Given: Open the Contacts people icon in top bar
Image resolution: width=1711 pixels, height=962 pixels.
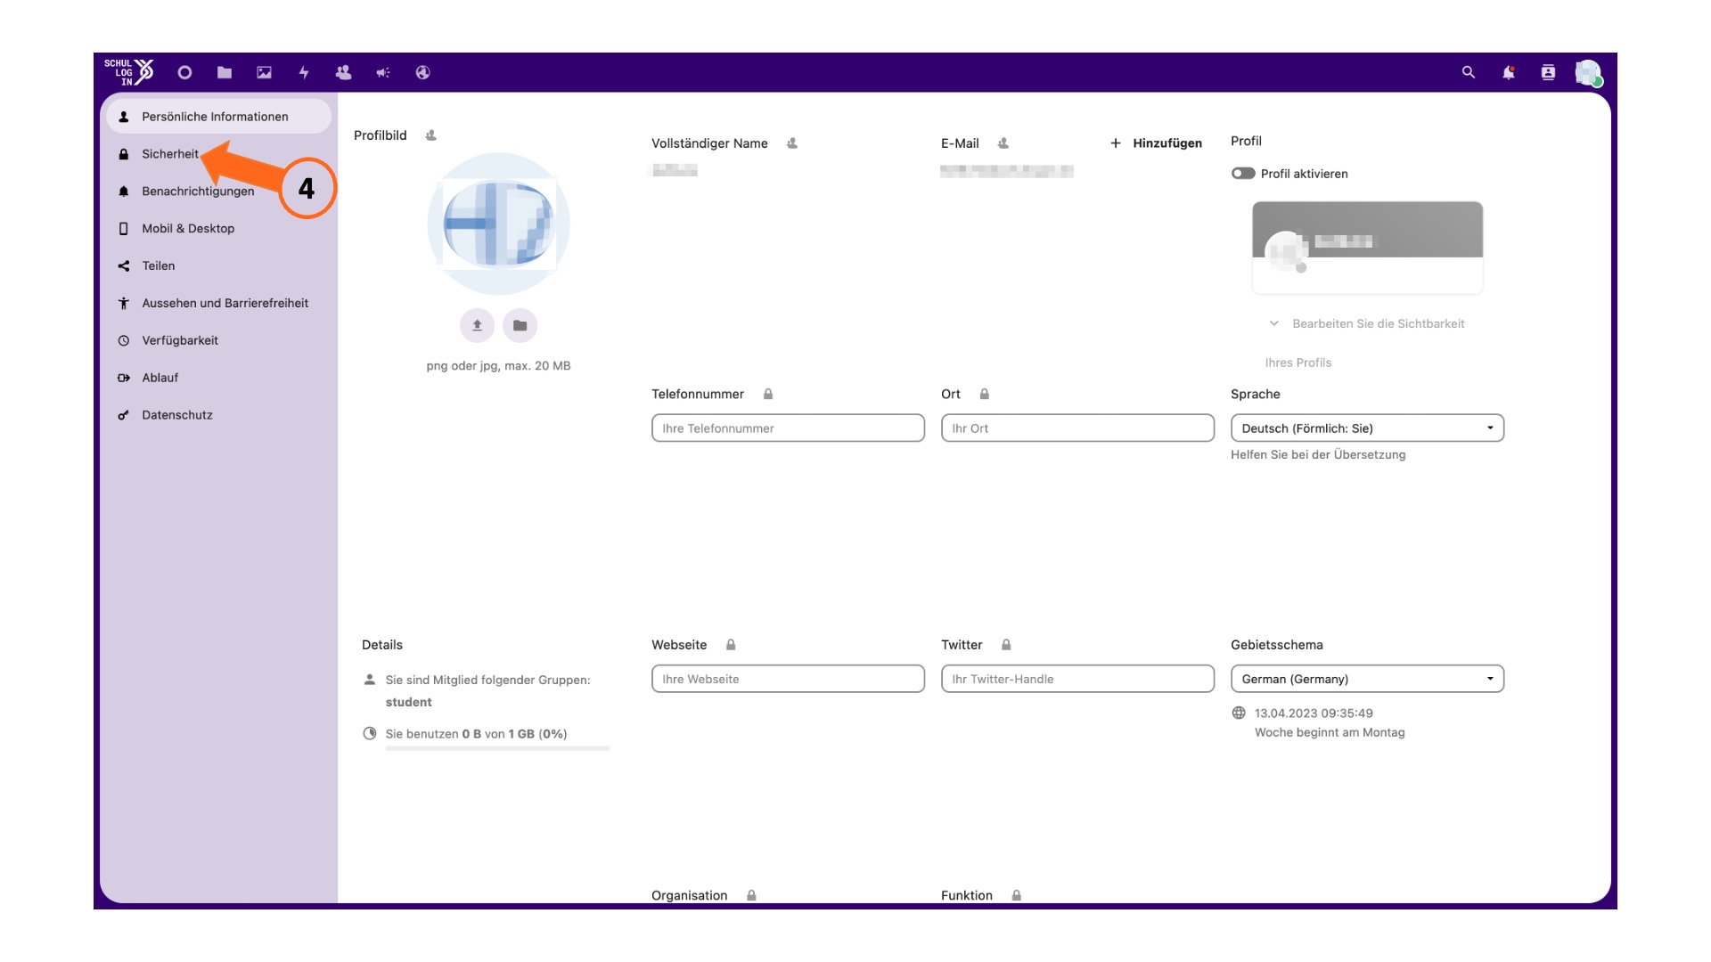Looking at the screenshot, I should [343, 72].
